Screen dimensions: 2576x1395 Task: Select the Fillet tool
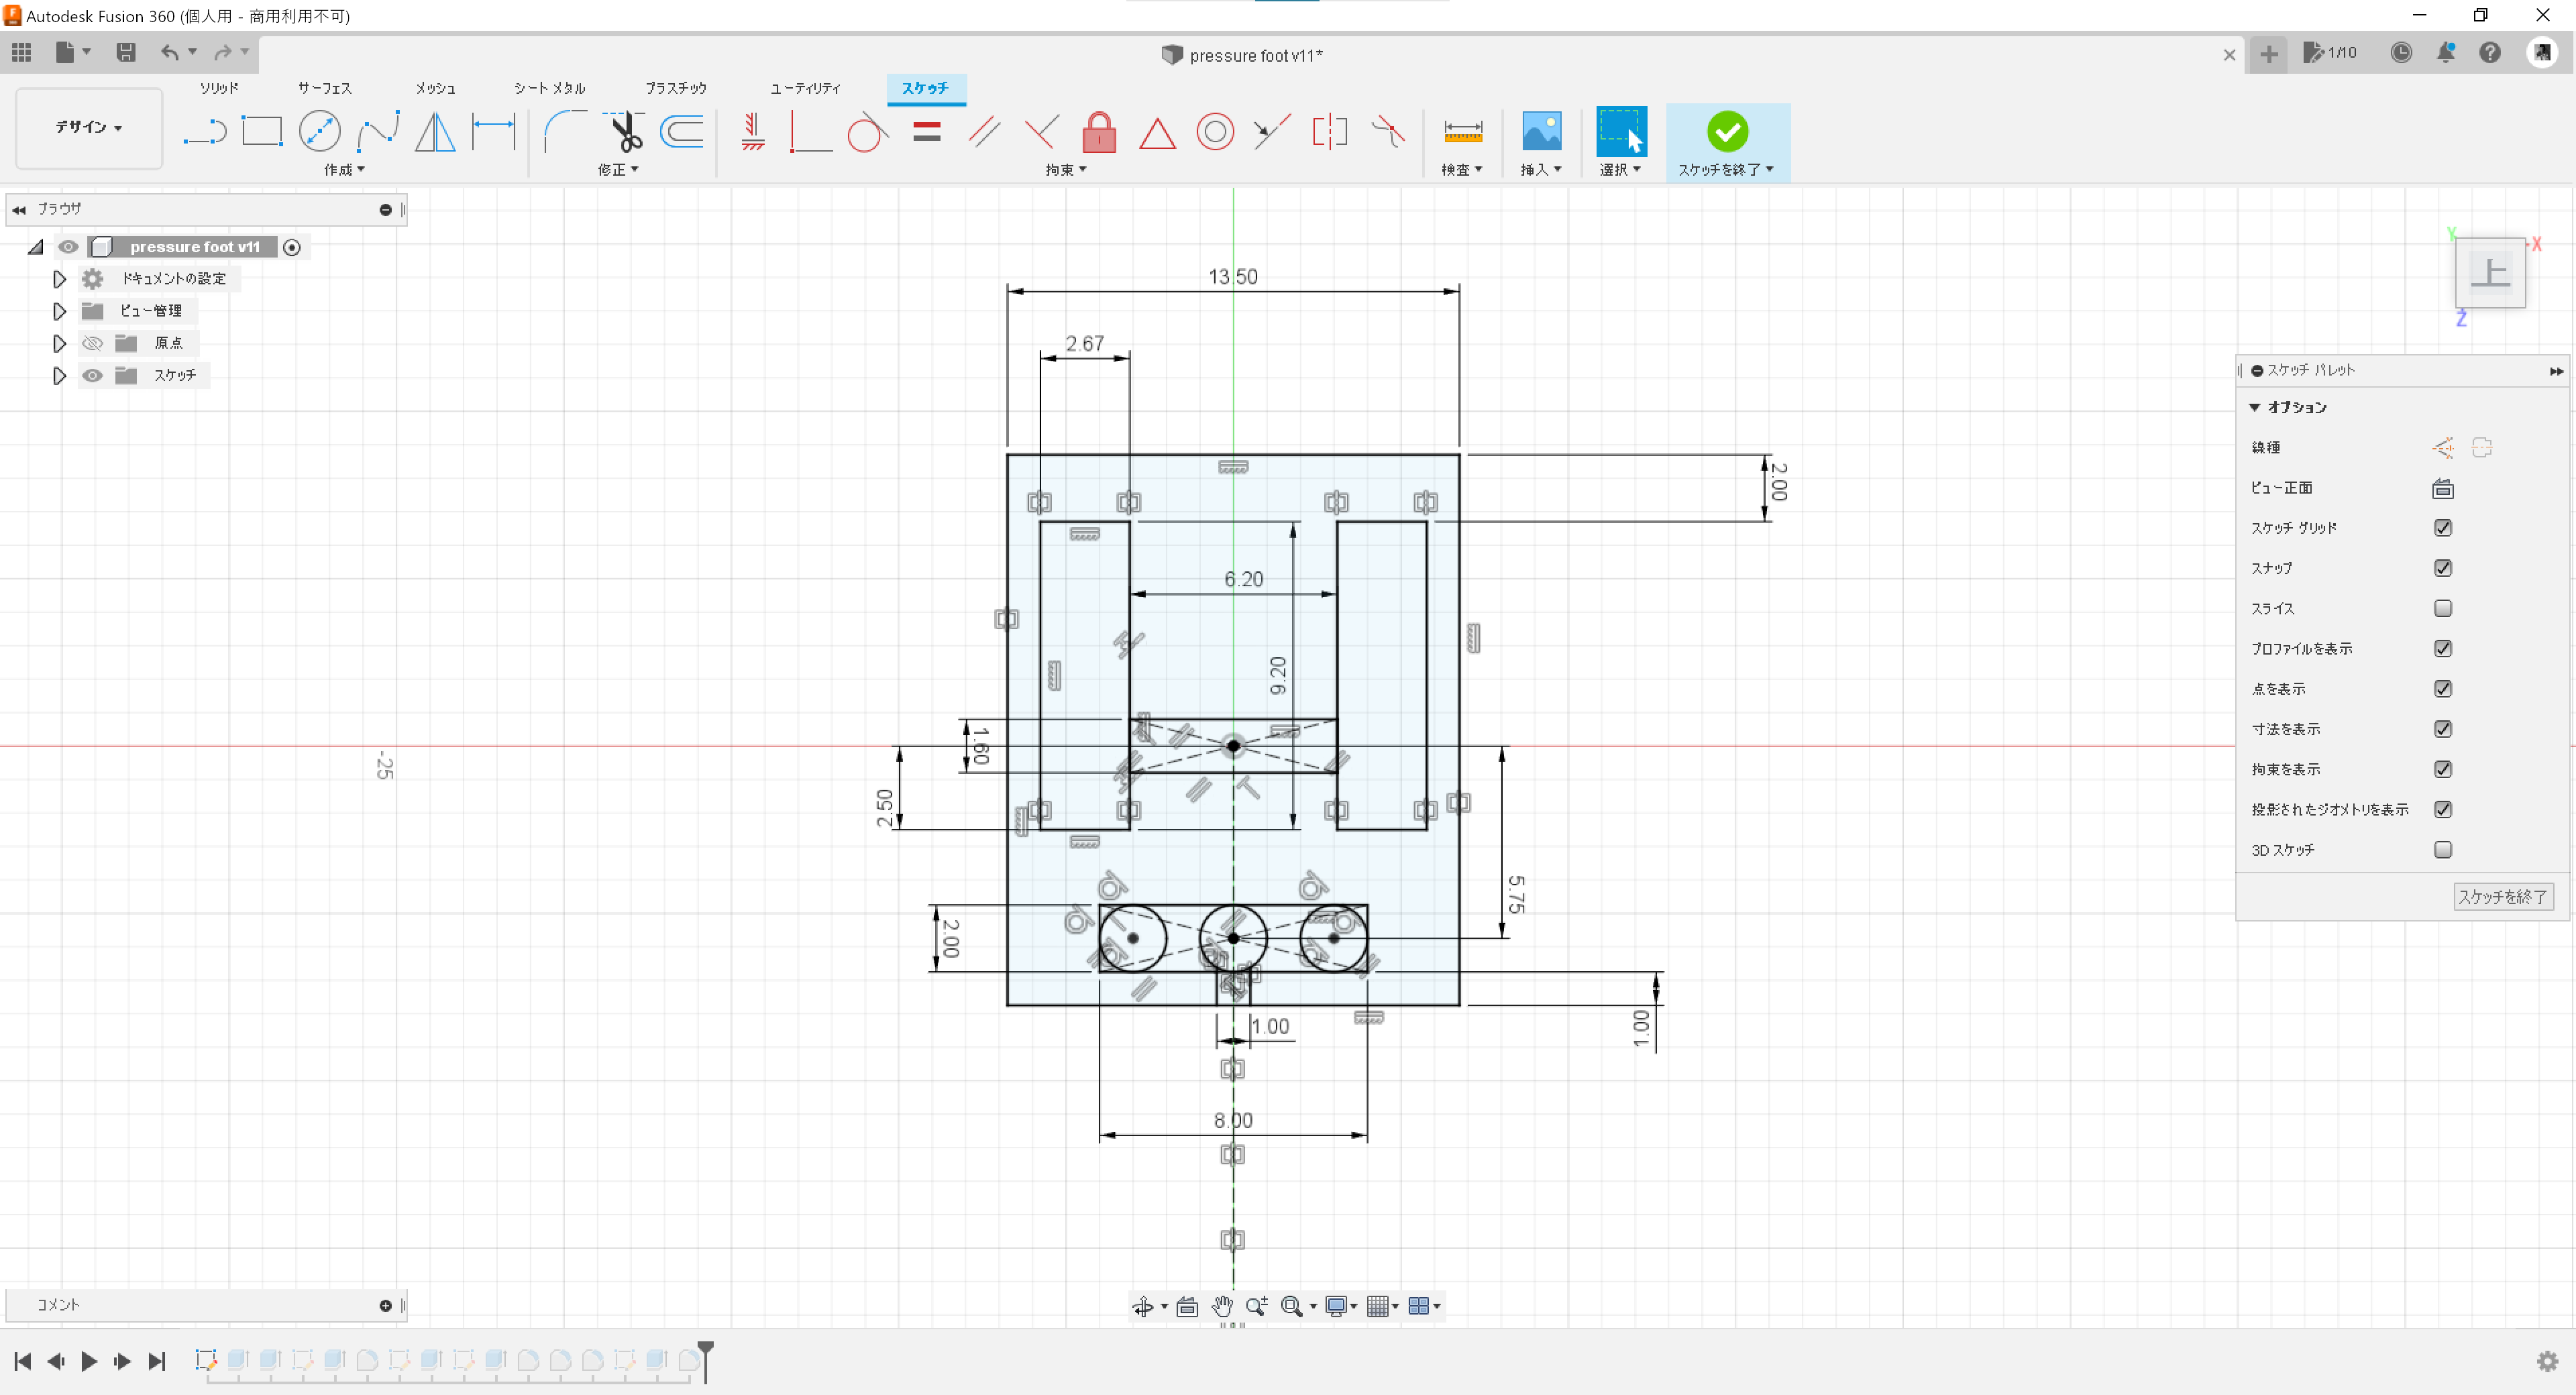565,131
